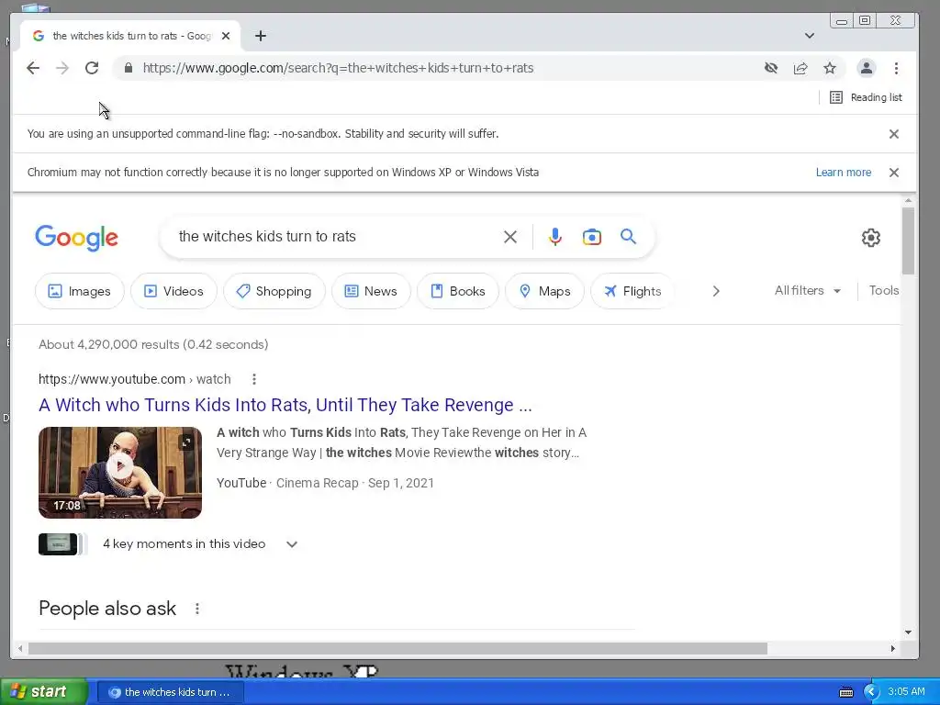Reload the current page

[92, 68]
